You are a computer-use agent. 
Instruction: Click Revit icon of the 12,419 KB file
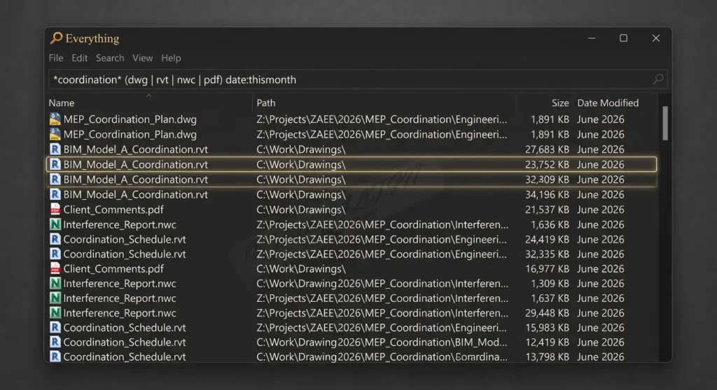(55, 342)
